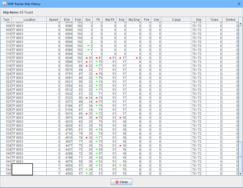Click the Location column header

pos(29,20)
